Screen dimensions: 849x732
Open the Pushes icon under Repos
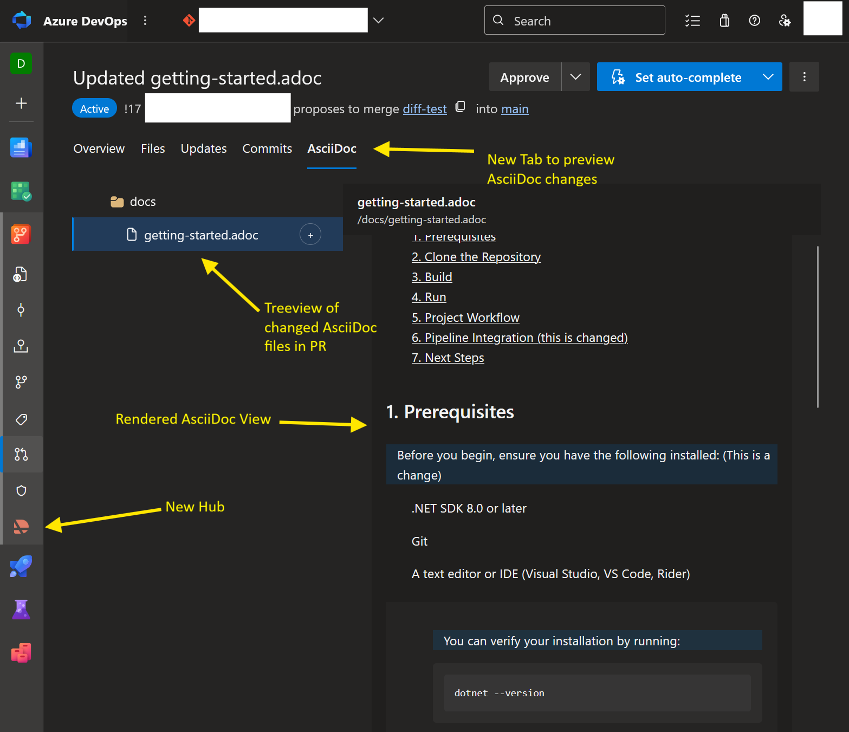pos(21,346)
